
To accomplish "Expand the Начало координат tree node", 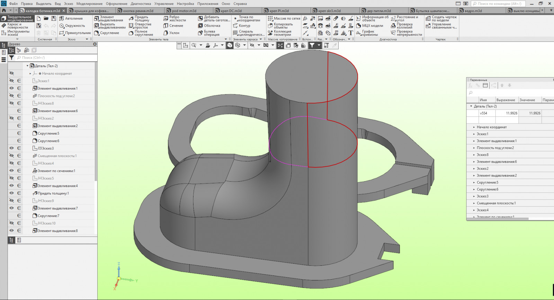I will click(30, 73).
